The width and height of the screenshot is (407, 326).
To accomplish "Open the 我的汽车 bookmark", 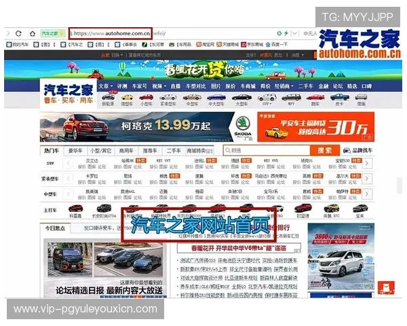I will pyautogui.click(x=18, y=44).
